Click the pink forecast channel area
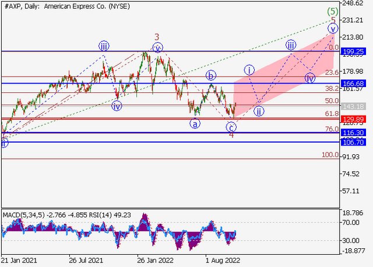The width and height of the screenshot is (373, 267). [283, 77]
